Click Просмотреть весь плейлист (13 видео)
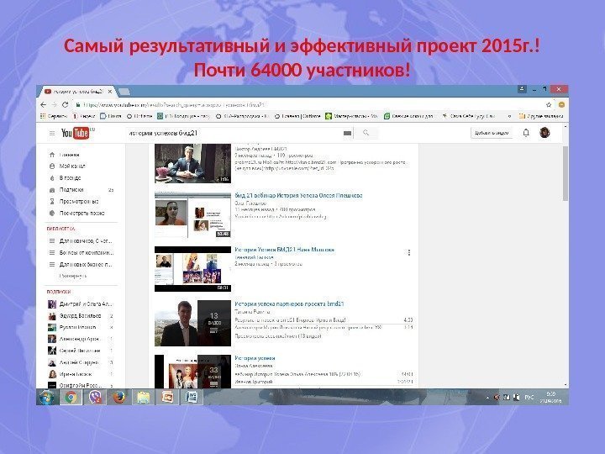 tap(278, 335)
